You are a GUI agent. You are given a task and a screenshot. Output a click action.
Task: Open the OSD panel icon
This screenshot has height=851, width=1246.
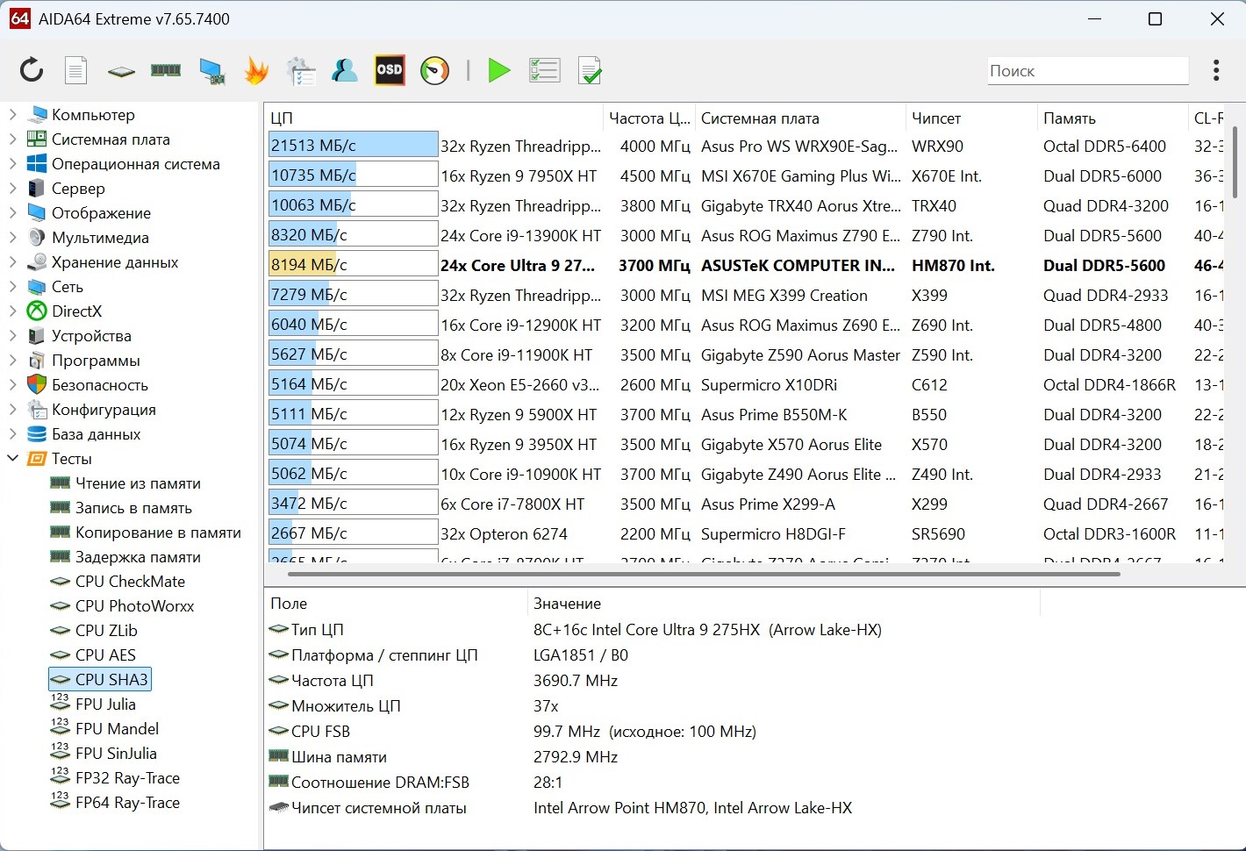pyautogui.click(x=389, y=70)
